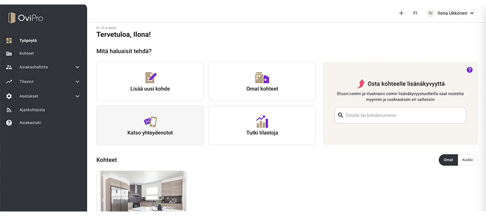This screenshot has height=216, width=486.
Task: Click the OviPro door logo
Action: coord(12,18)
